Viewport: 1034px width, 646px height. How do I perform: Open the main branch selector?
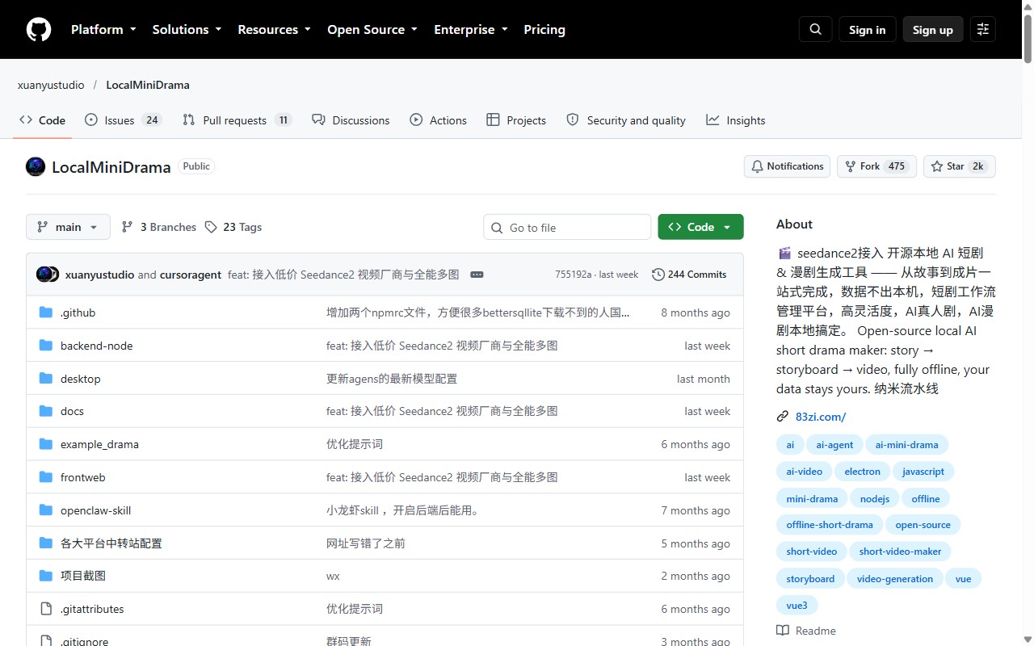click(x=68, y=227)
